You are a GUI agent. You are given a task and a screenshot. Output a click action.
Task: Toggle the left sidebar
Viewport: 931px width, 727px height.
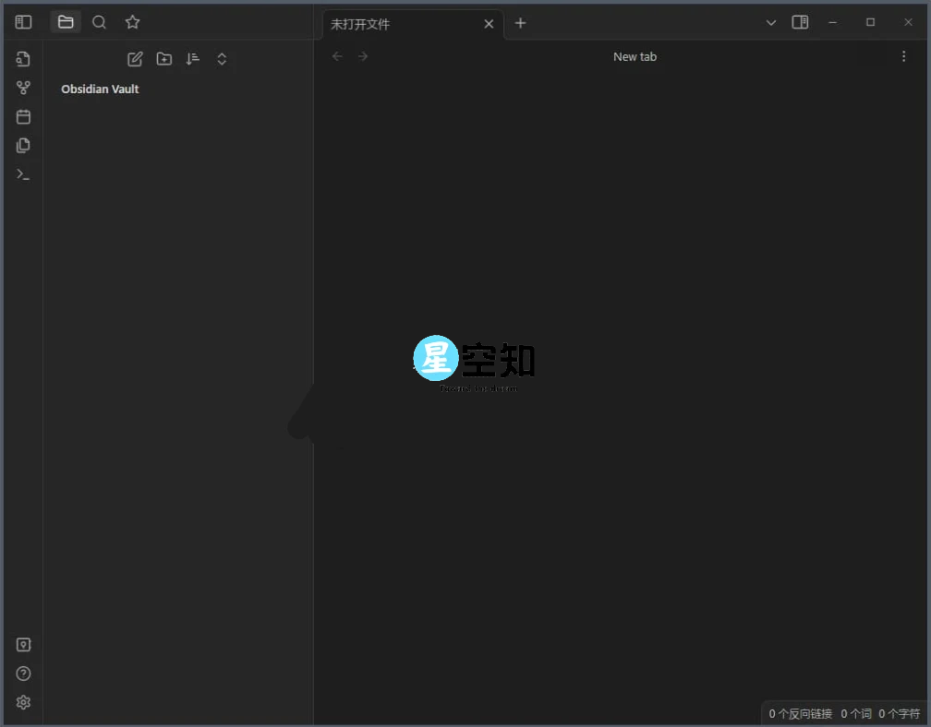click(23, 21)
